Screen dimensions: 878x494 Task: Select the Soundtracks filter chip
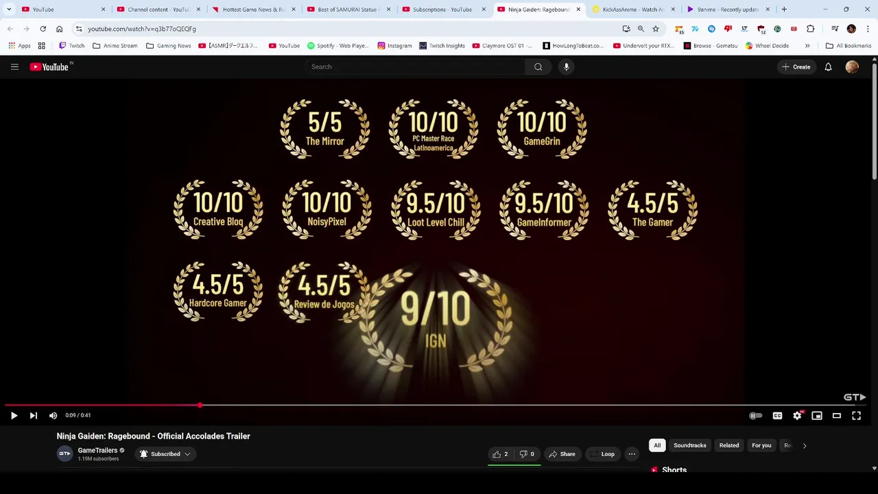689,445
